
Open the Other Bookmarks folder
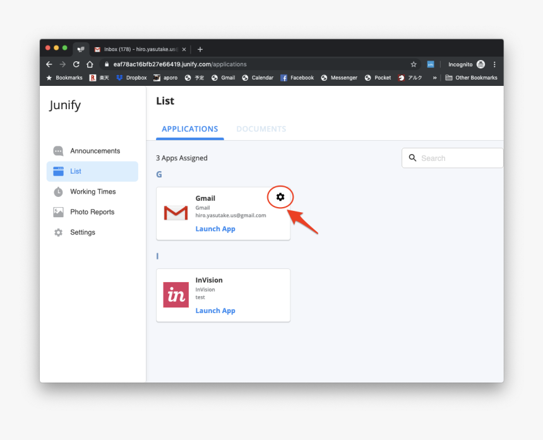471,78
